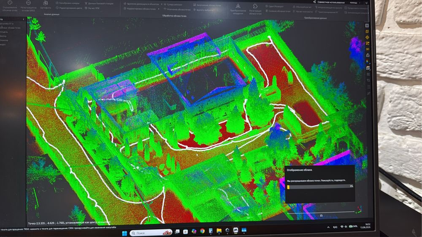Collapse the left project panel arrow

[x=23, y=19]
